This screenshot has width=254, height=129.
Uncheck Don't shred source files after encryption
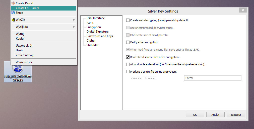coord(128,57)
